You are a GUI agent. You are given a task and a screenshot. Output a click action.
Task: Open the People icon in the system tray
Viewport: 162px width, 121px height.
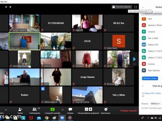143,118
